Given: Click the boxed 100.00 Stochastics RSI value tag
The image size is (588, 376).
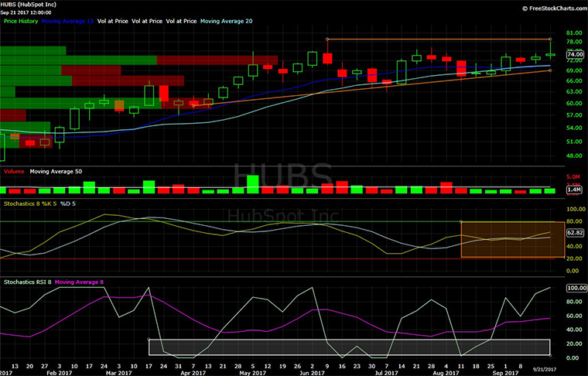Looking at the screenshot, I should (x=576, y=288).
